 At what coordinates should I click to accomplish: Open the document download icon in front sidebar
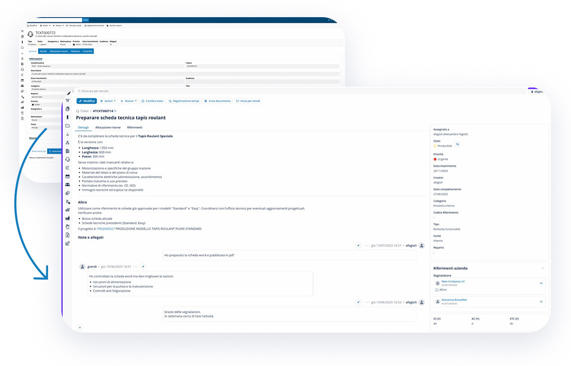click(x=68, y=235)
